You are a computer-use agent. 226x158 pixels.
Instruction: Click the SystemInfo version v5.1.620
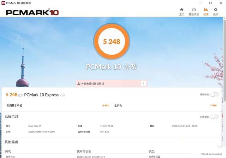pos(105,131)
